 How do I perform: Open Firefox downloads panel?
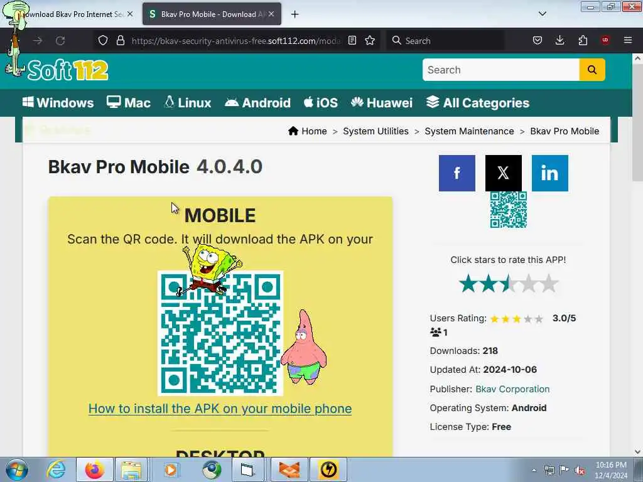(x=559, y=41)
